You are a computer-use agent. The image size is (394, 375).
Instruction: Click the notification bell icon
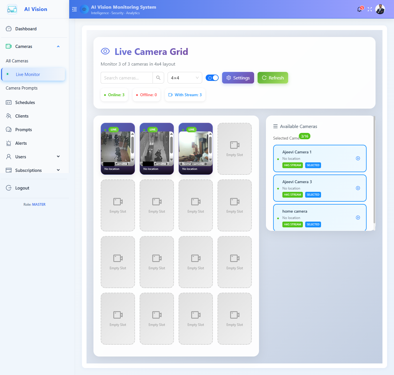(x=359, y=9)
